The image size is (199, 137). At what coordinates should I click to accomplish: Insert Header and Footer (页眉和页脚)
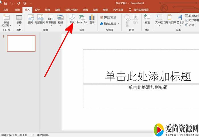point(170,19)
